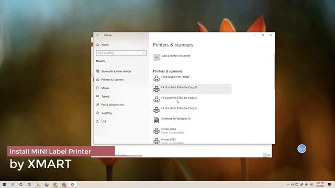
Task: Select Foxit Reader PDF Printer
Action: pos(192,78)
